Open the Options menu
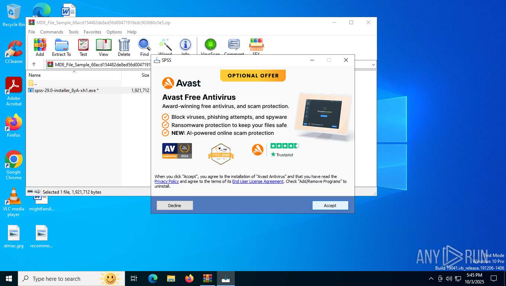 click(x=114, y=32)
